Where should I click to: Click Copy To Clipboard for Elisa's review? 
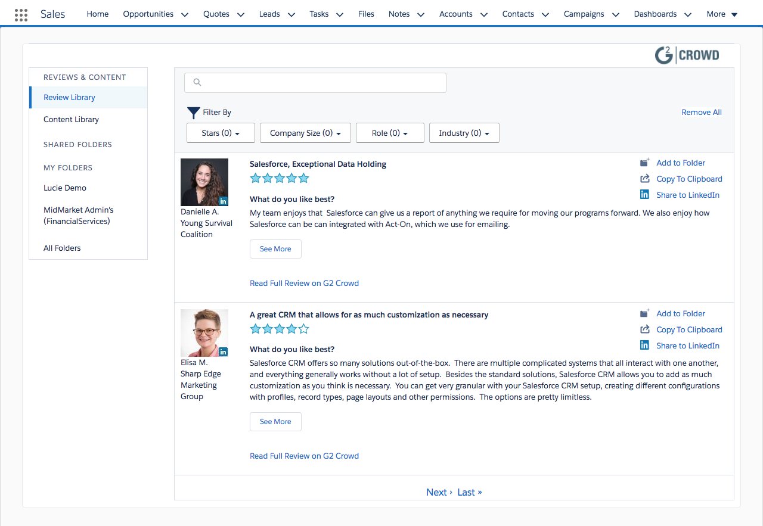pos(689,329)
